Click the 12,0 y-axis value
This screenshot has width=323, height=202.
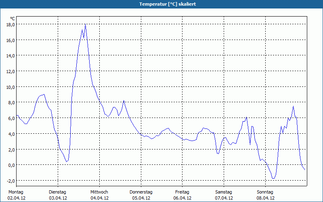point(10,72)
